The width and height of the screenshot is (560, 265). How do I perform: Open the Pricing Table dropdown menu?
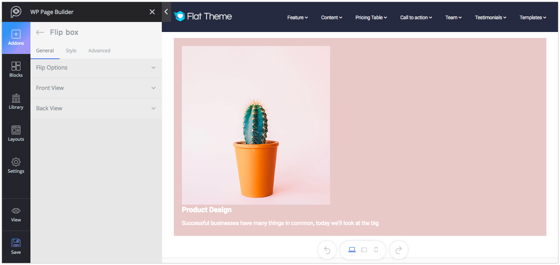pyautogui.click(x=371, y=18)
